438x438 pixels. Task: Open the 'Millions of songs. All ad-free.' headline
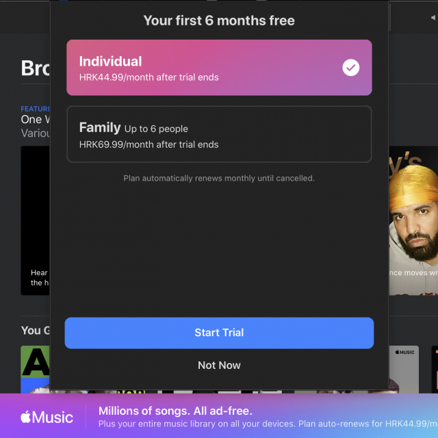coord(175,411)
